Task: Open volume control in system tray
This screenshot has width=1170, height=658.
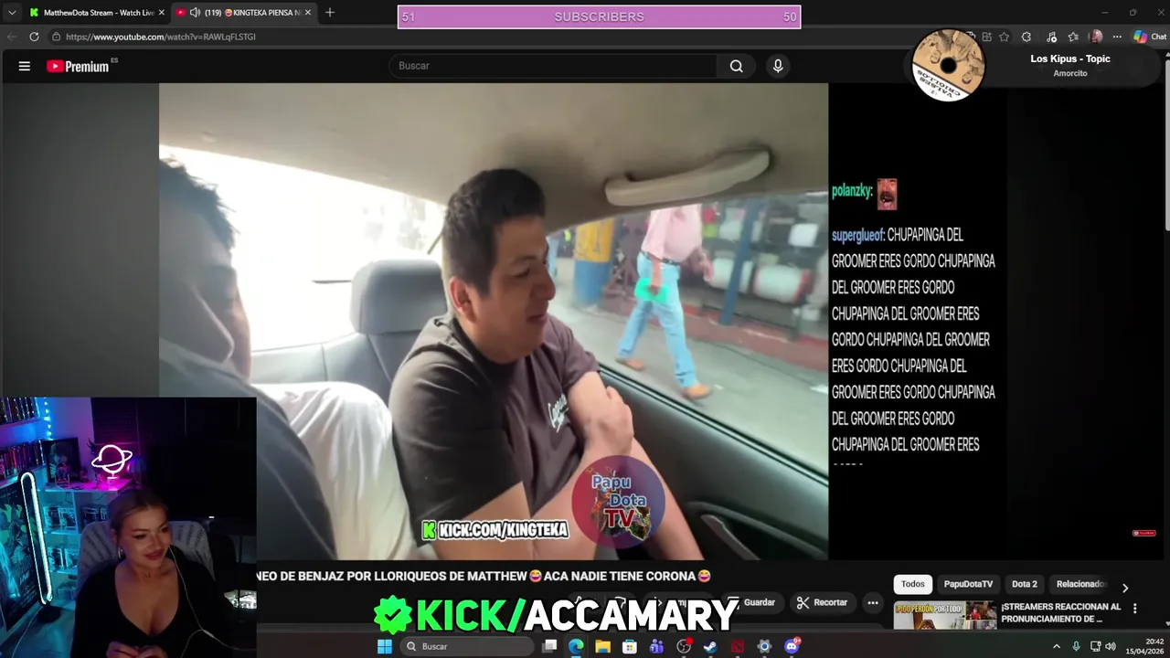Action: (x=1111, y=646)
